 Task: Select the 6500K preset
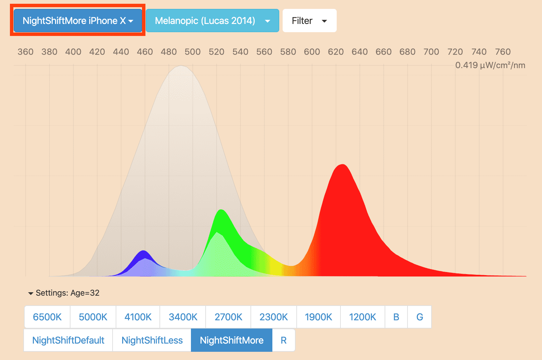47,317
